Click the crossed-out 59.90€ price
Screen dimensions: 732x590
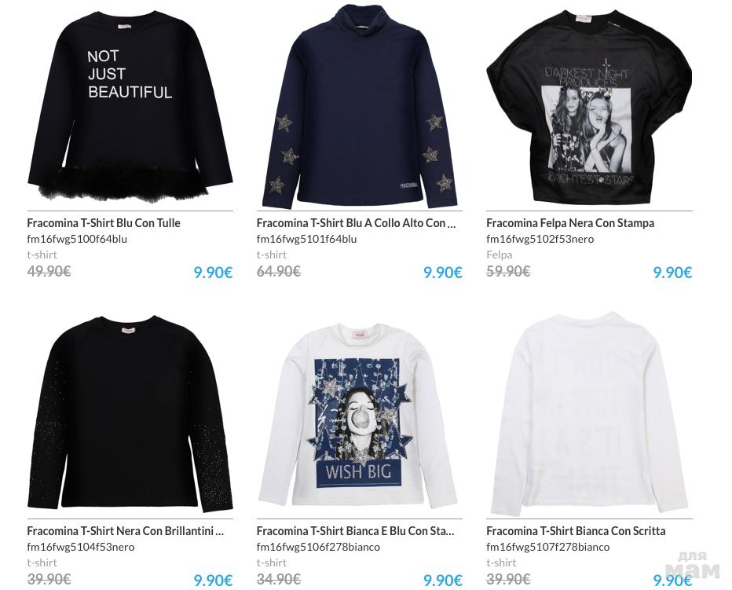tap(508, 271)
